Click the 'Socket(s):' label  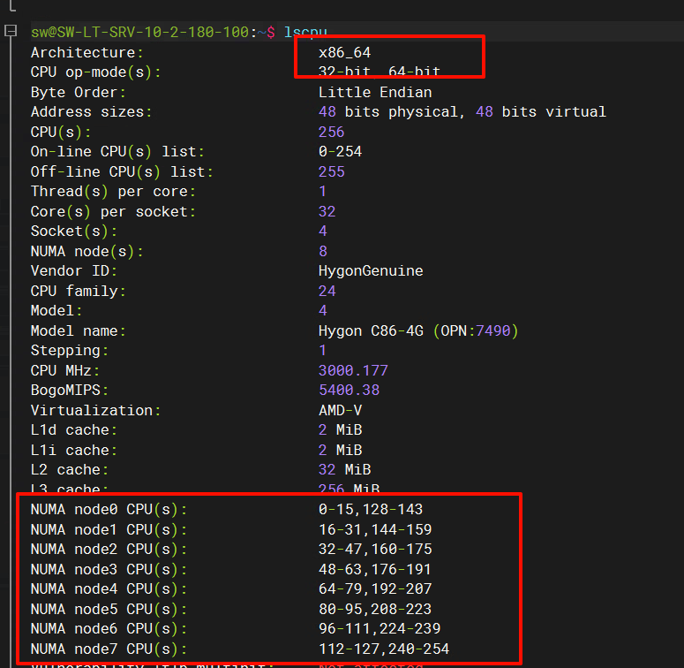click(x=74, y=232)
